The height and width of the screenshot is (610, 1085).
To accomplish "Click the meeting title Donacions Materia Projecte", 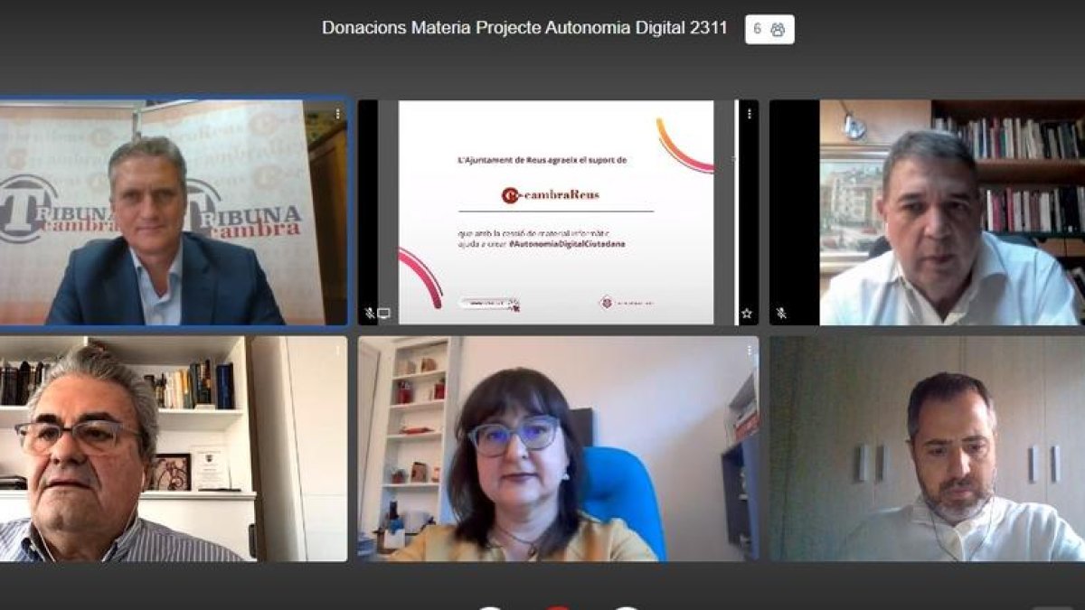I will (x=524, y=28).
